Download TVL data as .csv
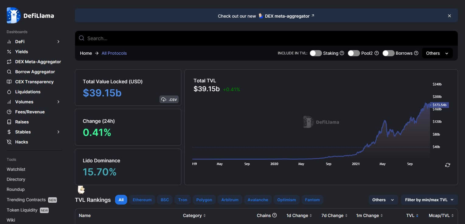Image resolution: width=465 pixels, height=224 pixels. click(x=169, y=99)
